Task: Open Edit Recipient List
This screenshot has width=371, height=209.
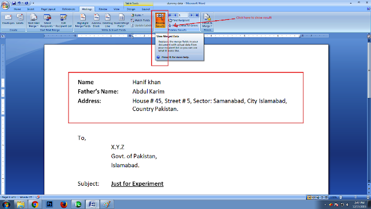Action: pos(63,21)
